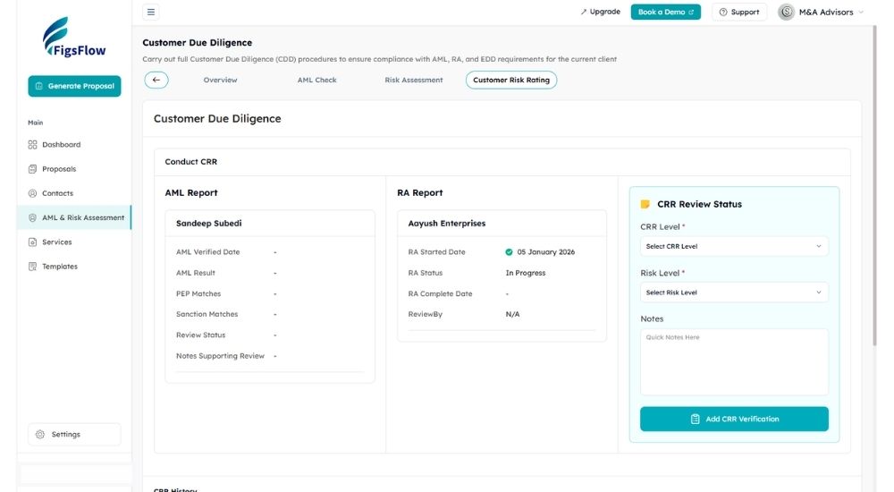Click the Sandeep Subedi name in AML Report

click(208, 223)
